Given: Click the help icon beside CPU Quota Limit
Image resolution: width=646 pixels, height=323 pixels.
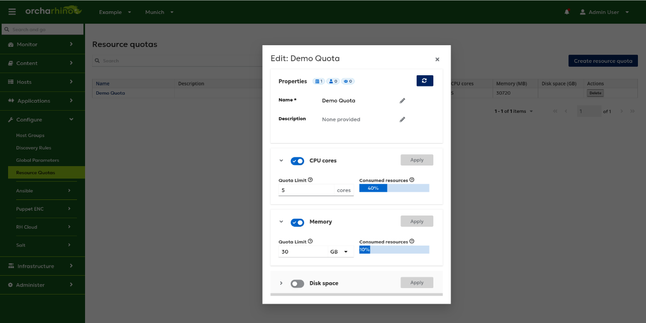Looking at the screenshot, I should [x=310, y=180].
